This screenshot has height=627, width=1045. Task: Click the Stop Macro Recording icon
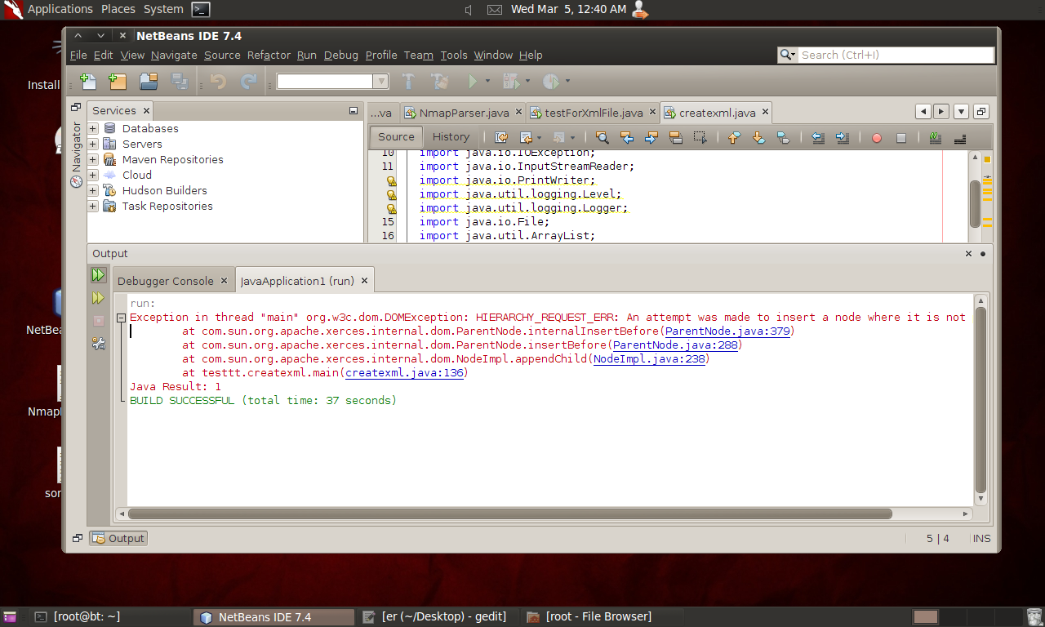[901, 138]
